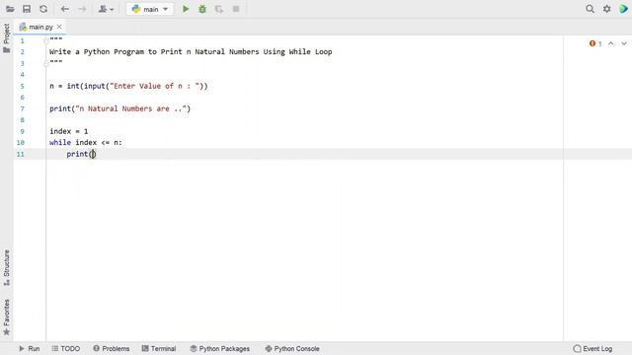
Task: Click the run with coverage icon
Action: click(x=219, y=9)
